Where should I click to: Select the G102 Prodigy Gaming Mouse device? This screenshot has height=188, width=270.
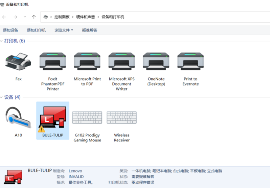[87, 118]
